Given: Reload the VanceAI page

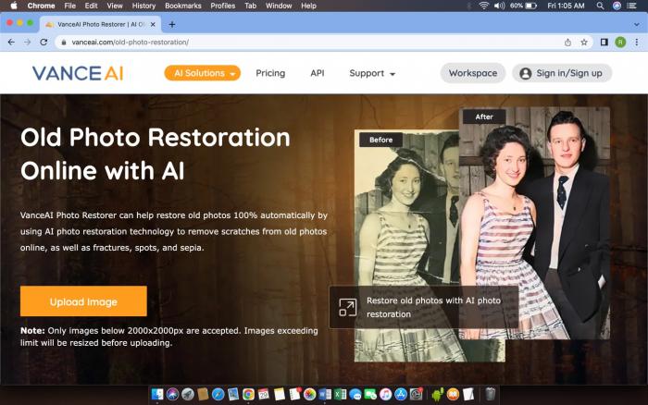Looking at the screenshot, I should click(x=44, y=43).
